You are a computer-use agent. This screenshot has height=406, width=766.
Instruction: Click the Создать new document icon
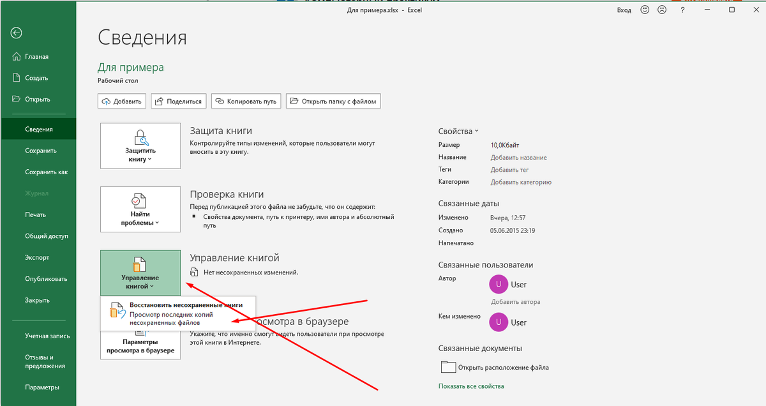click(17, 78)
